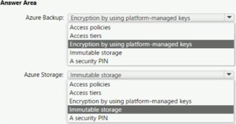This screenshot has height=124, width=236.
Task: Select Immutable storage in Azure Backup list
Action: 96,53
